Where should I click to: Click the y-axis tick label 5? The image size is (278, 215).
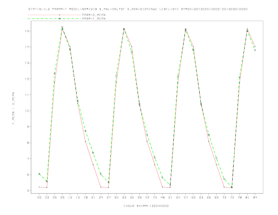(28, 190)
